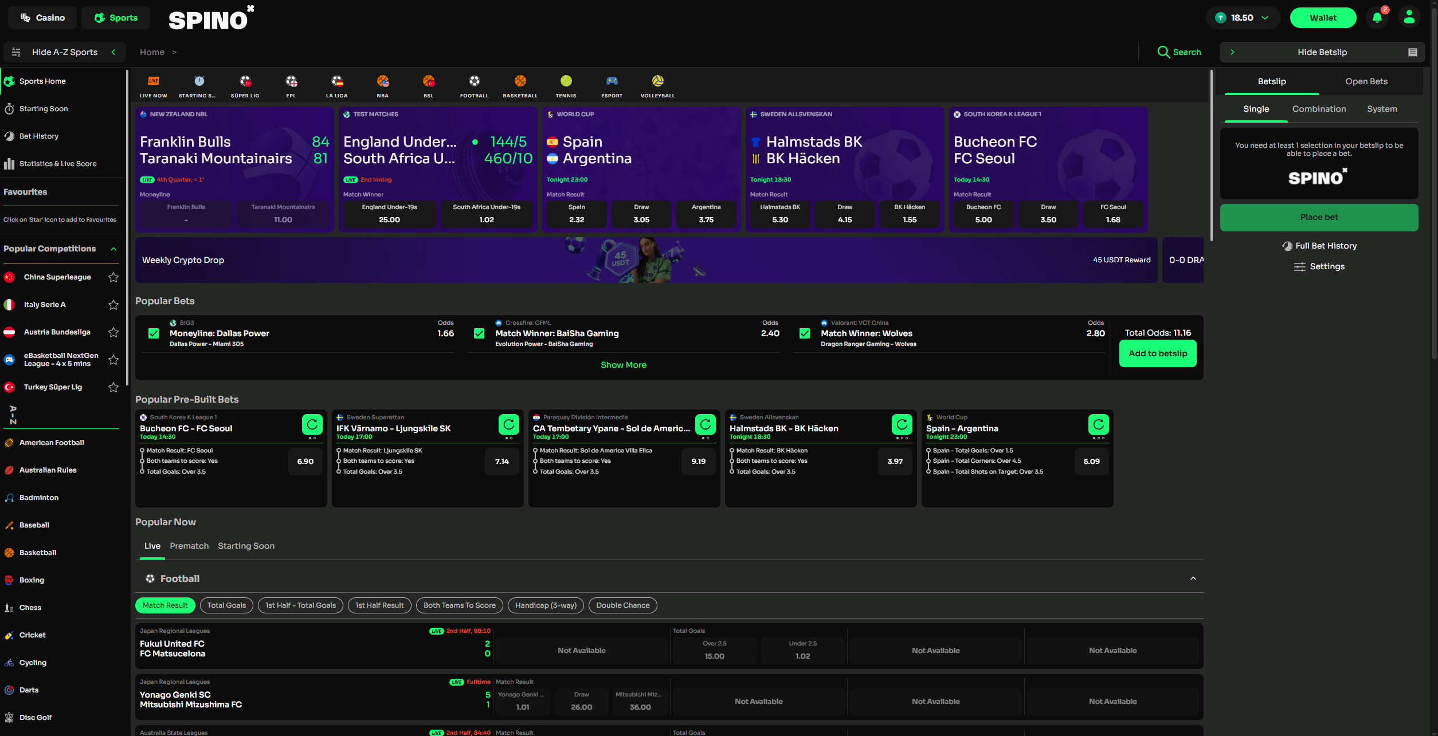
Task: Expand the Home breadcrumb arrow
Action: coord(174,52)
